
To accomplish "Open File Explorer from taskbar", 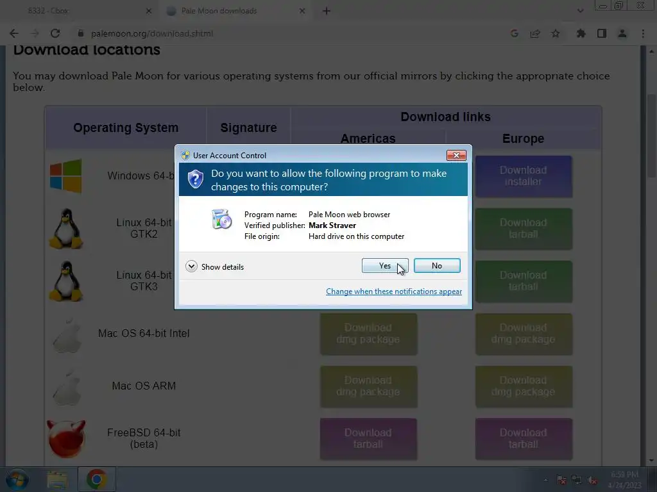I will point(57,479).
